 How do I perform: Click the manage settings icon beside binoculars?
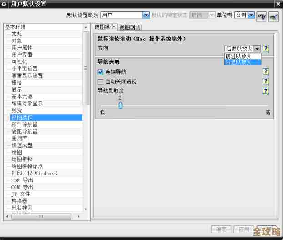point(273,16)
